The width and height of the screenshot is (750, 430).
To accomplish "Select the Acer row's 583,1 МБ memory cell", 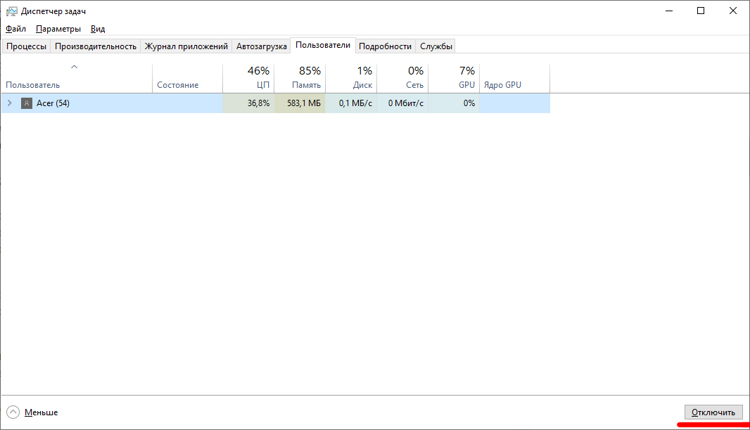I will [300, 103].
